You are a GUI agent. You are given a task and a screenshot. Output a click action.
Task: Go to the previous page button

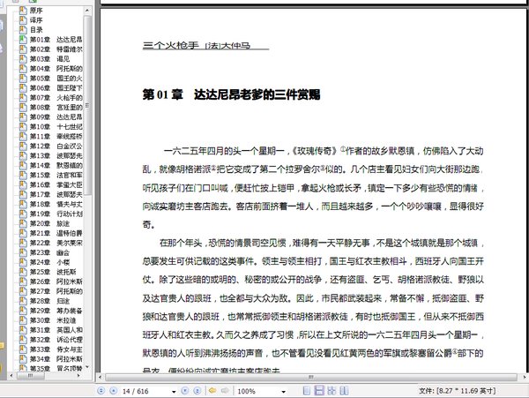pos(114,391)
